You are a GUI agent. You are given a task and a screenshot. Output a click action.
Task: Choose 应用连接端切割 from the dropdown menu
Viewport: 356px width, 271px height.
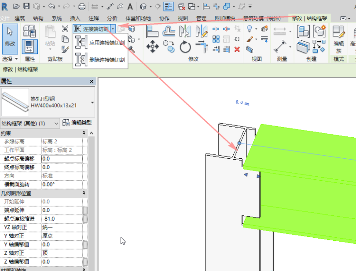106,43
